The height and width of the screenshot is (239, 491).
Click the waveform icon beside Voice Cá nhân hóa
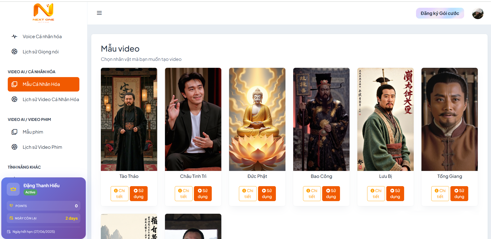coord(14,37)
